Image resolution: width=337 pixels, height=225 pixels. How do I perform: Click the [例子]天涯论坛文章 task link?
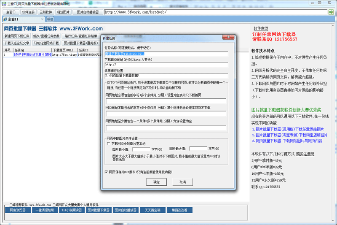[x=33, y=55]
